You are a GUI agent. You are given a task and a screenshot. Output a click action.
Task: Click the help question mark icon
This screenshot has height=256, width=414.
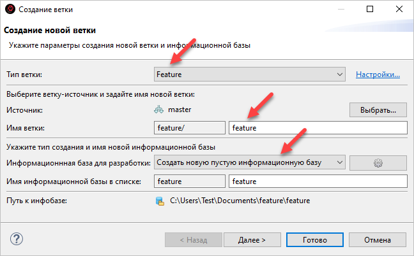point(17,239)
